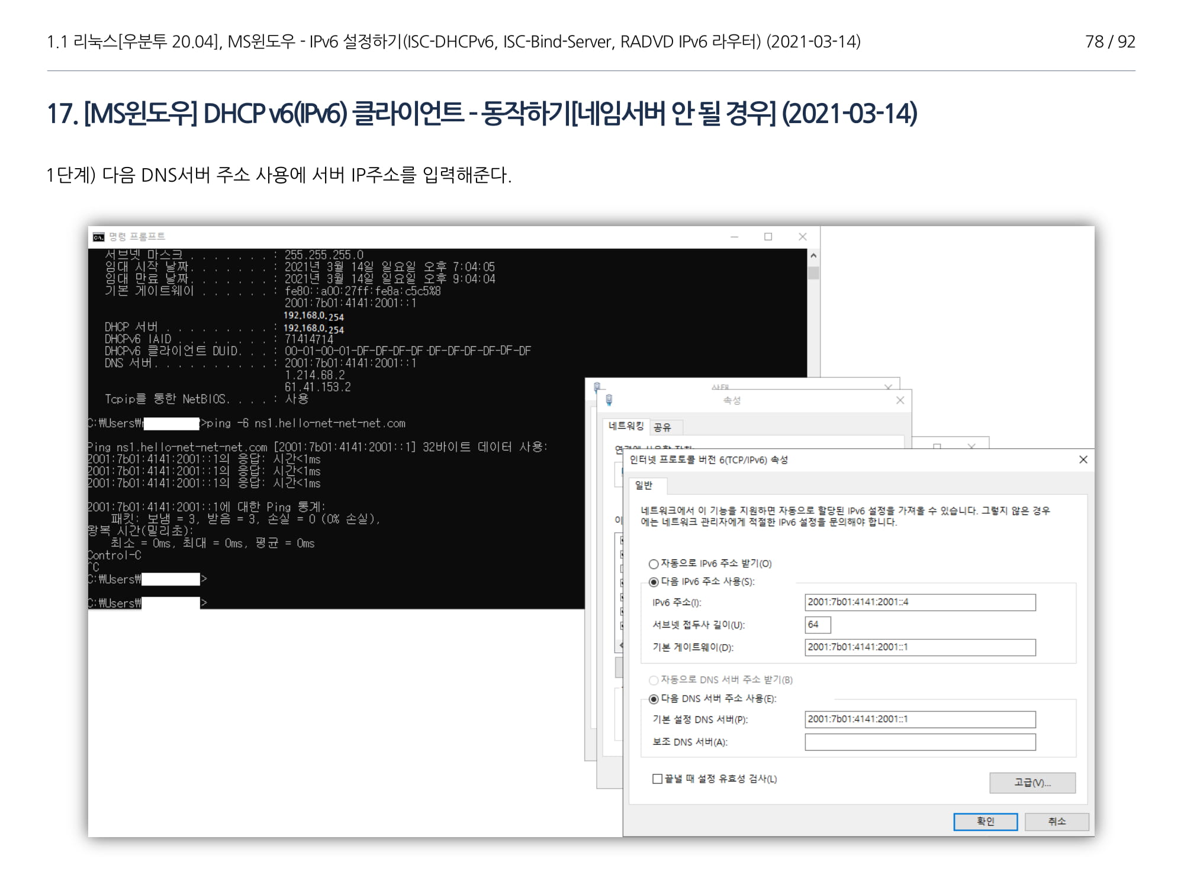The image size is (1184, 888).
Task: Close the adapter Properties window
Action: pos(900,400)
